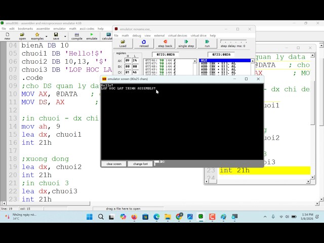
Task: Click the left address field 0723:002A
Action: pos(166,54)
